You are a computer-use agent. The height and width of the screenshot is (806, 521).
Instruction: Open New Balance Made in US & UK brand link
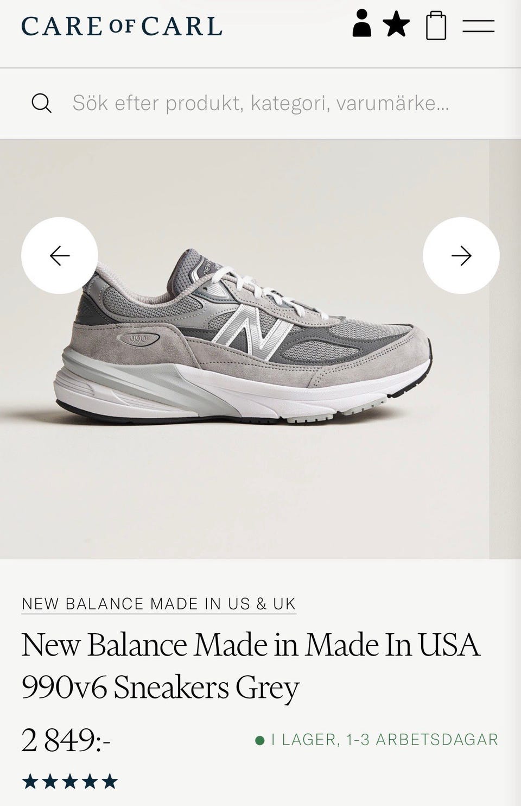(158, 603)
